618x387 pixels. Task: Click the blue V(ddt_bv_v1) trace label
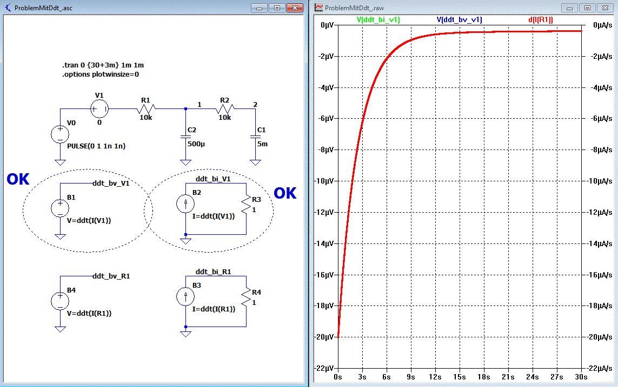(459, 19)
